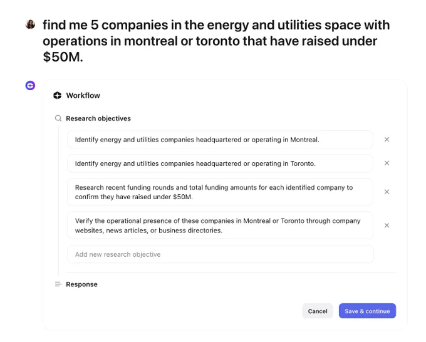This screenshot has height=342, width=426.
Task: Edit the verify operational presence objective text
Action: point(220,225)
